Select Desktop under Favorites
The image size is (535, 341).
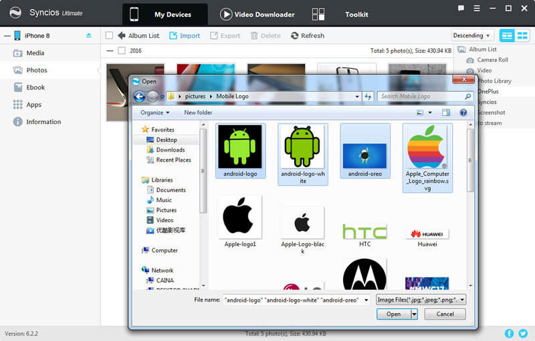coord(166,140)
